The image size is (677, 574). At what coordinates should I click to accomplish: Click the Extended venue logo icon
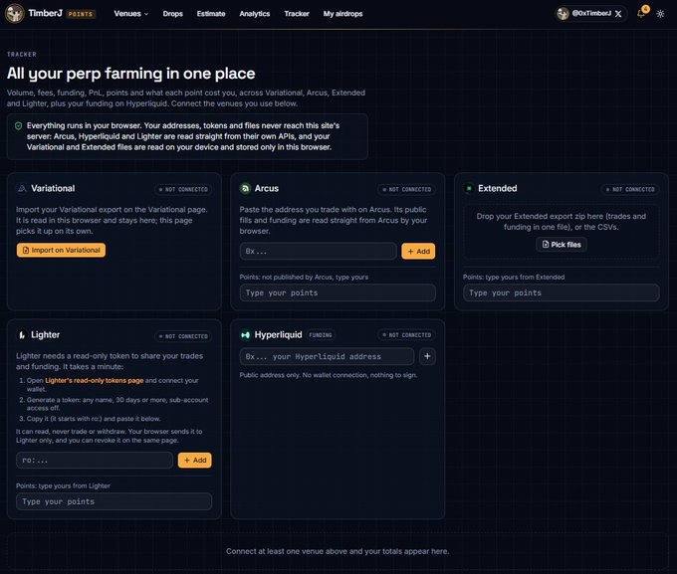469,189
